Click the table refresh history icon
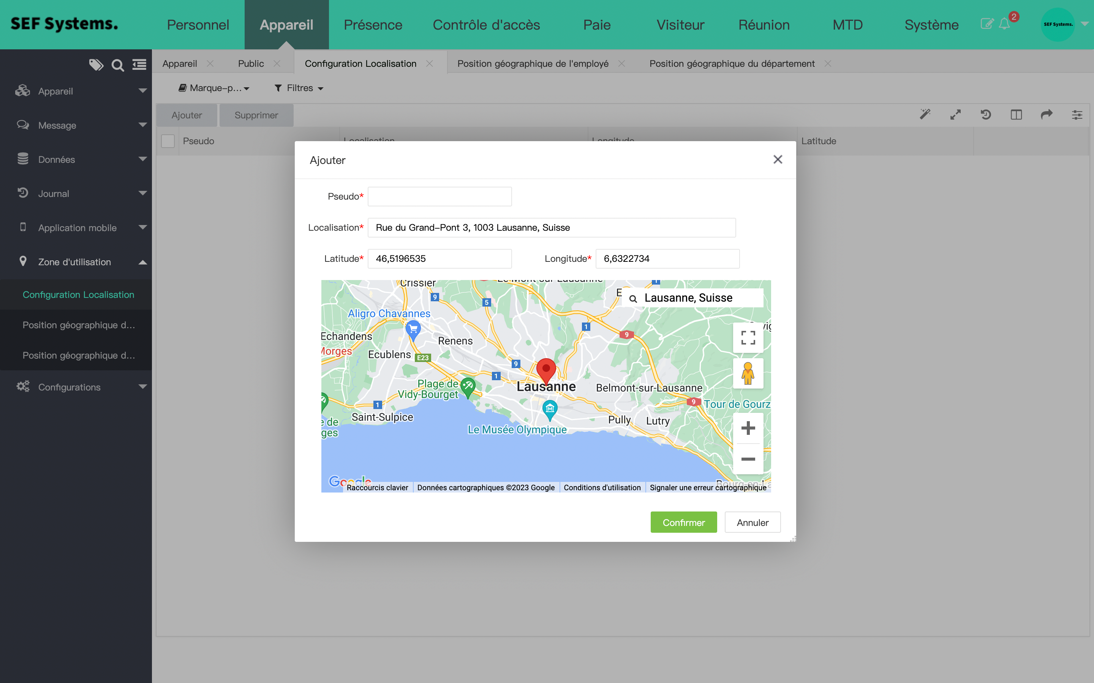The image size is (1094, 683). click(x=985, y=115)
